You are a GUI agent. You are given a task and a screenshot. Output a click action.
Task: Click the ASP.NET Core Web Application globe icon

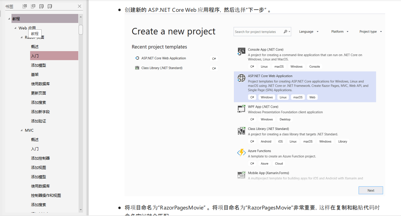[x=241, y=78]
